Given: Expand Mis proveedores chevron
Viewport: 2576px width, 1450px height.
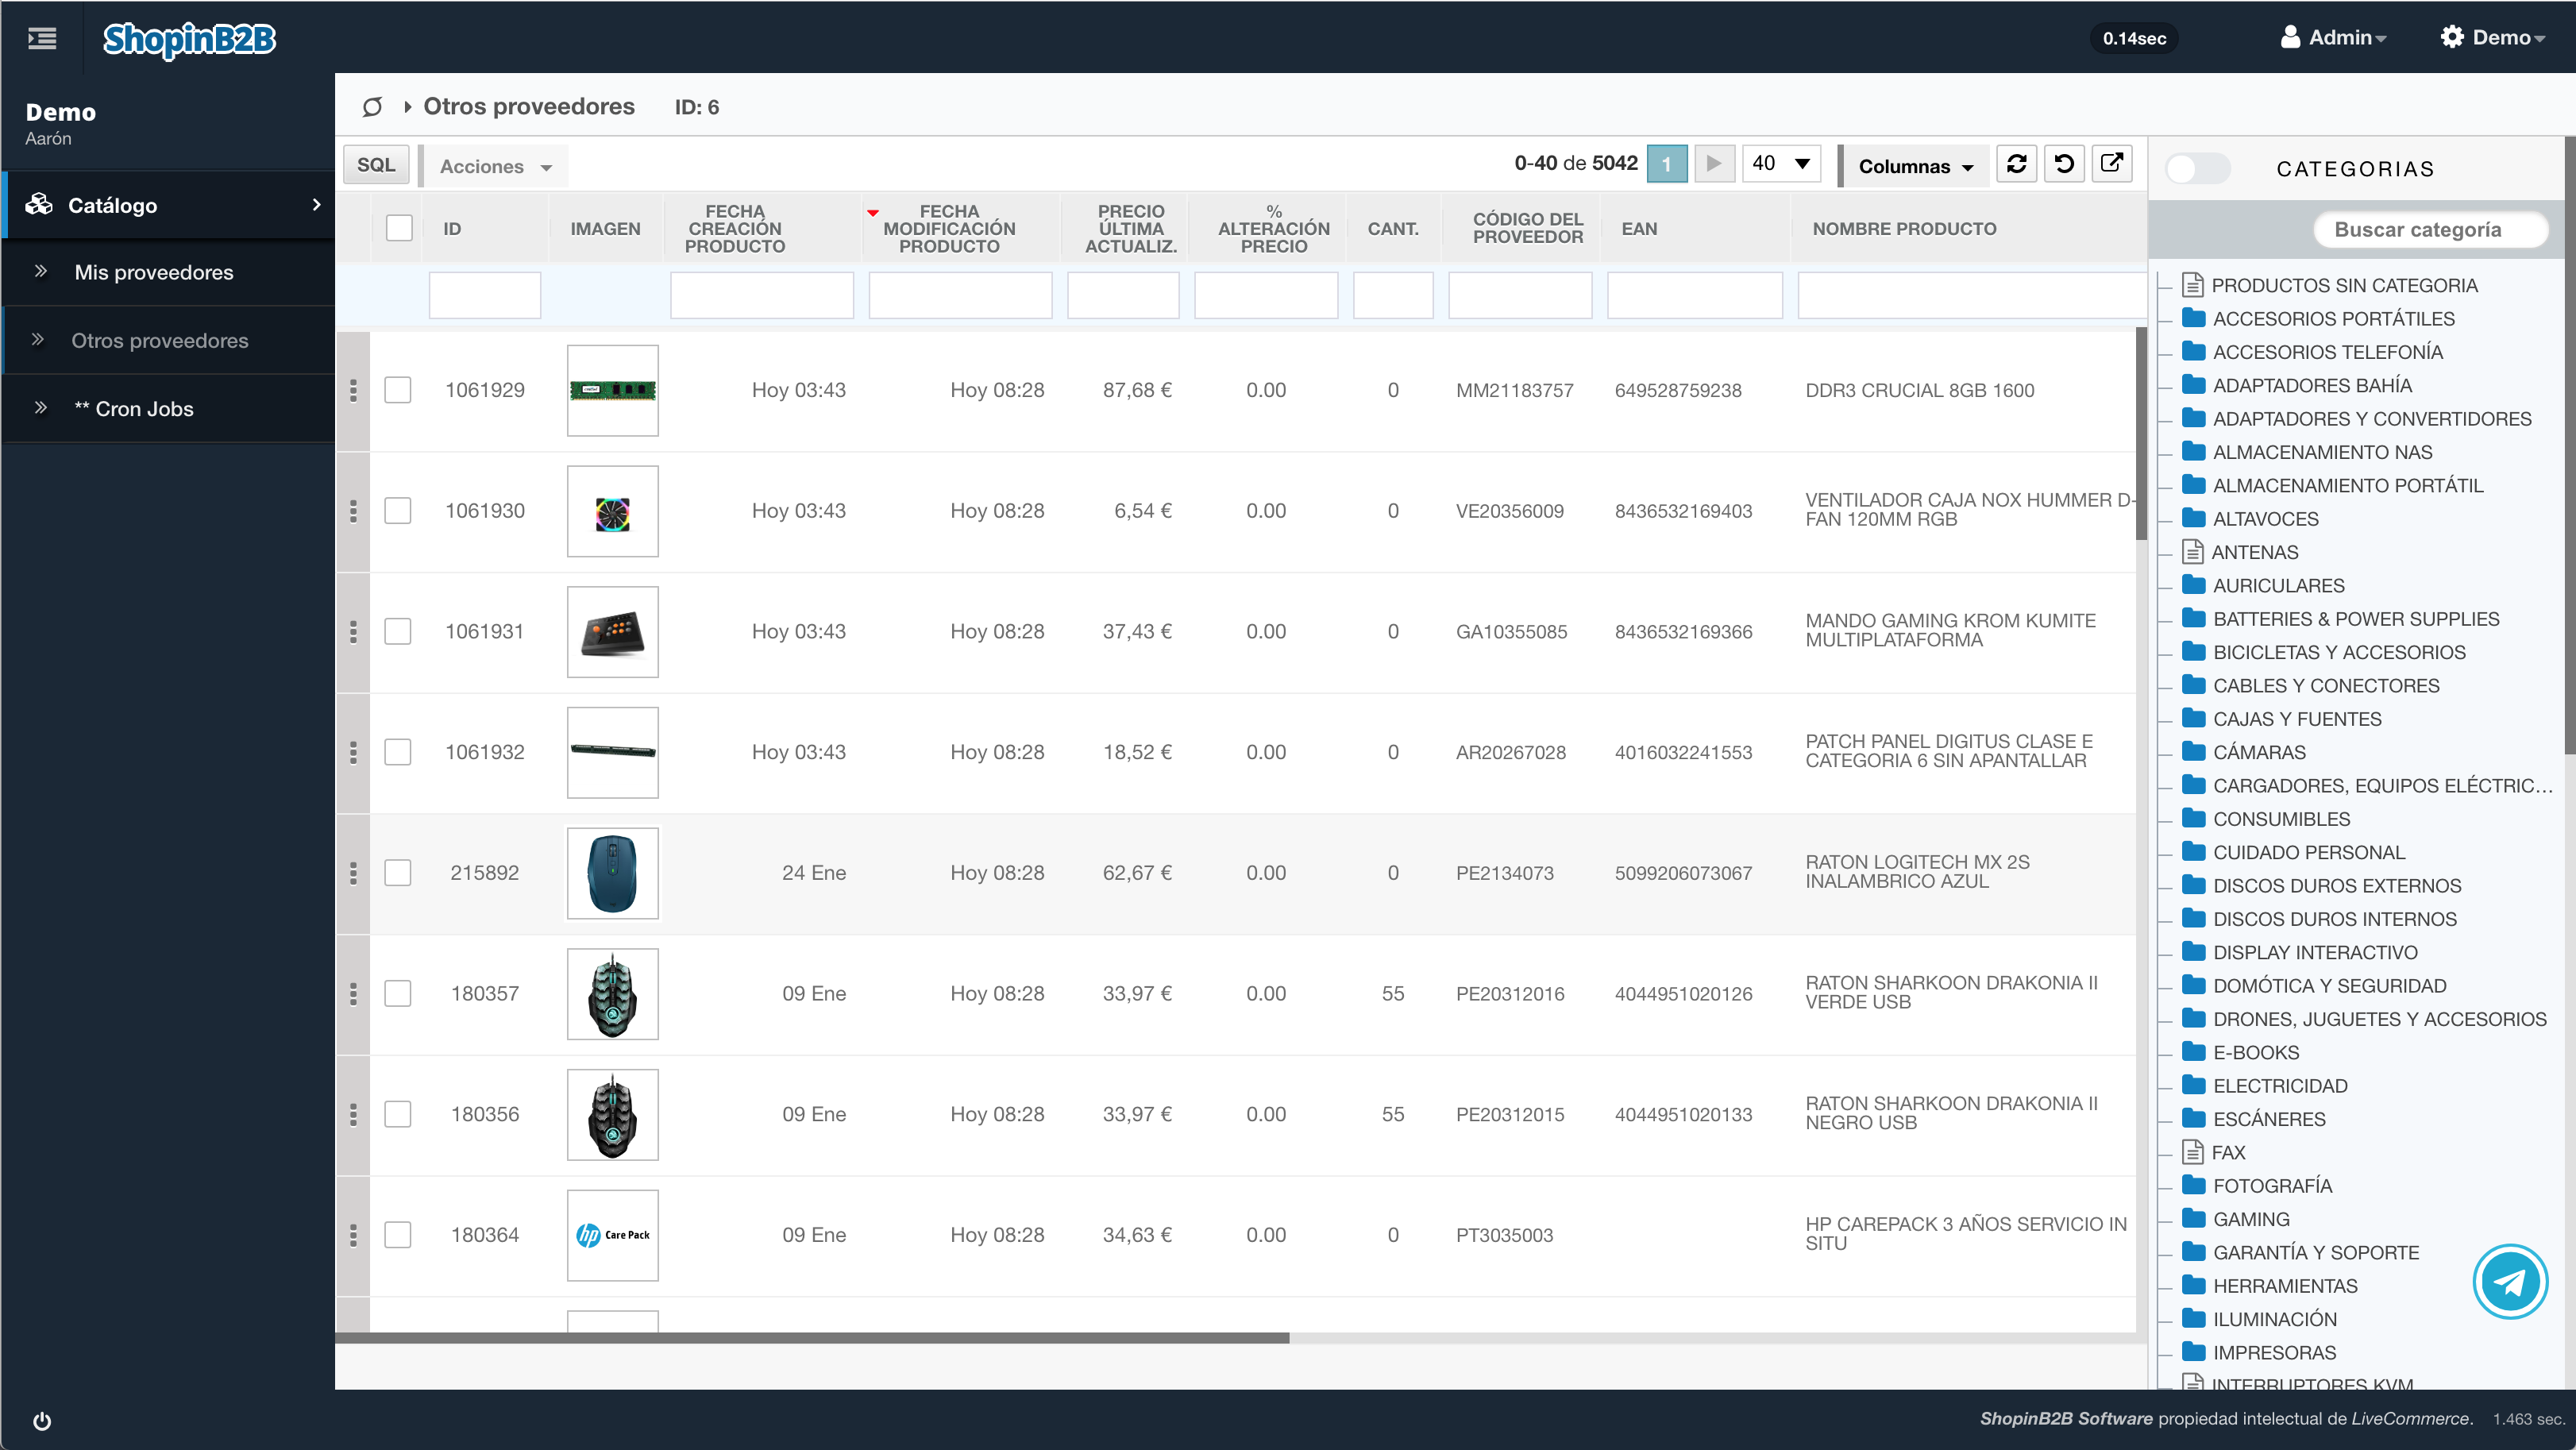Looking at the screenshot, I should [40, 271].
